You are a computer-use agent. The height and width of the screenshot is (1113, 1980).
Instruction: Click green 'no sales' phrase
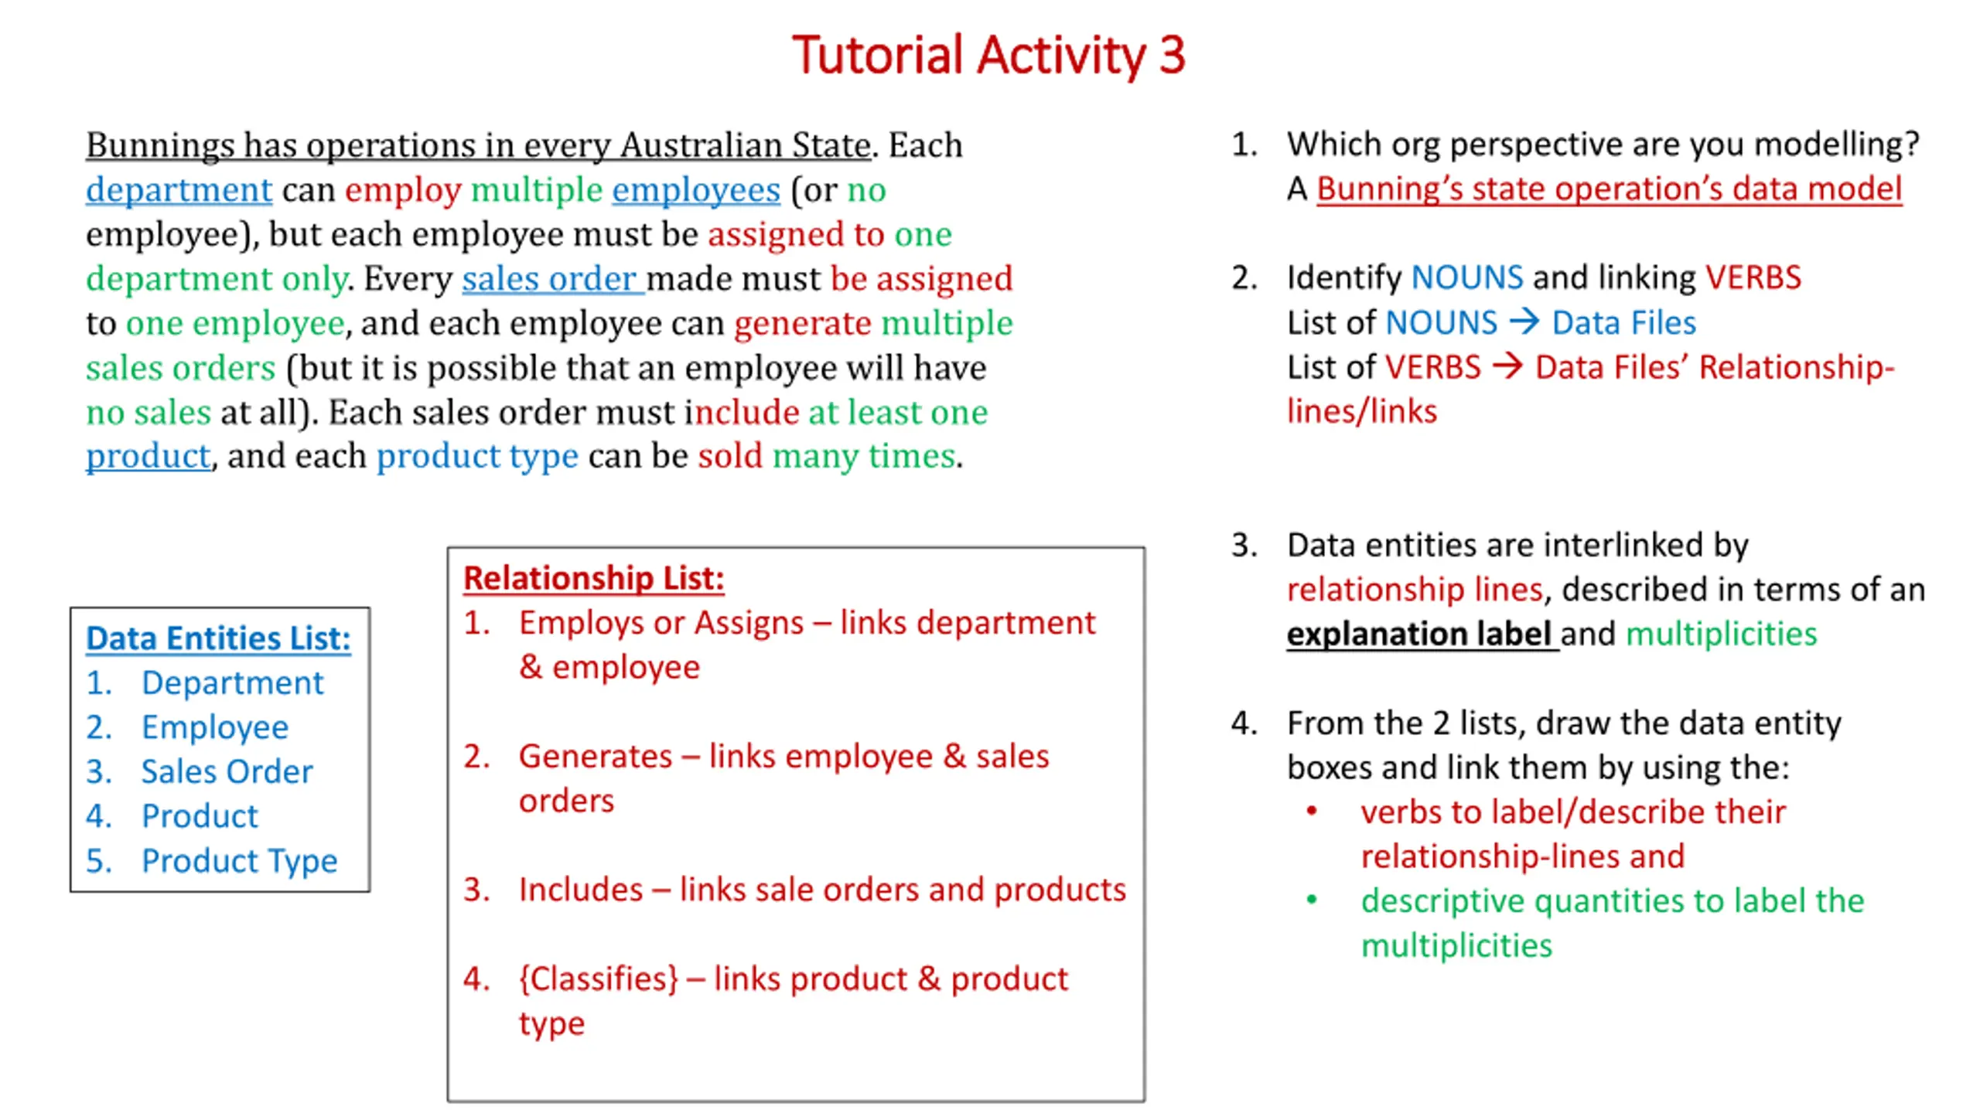148,413
